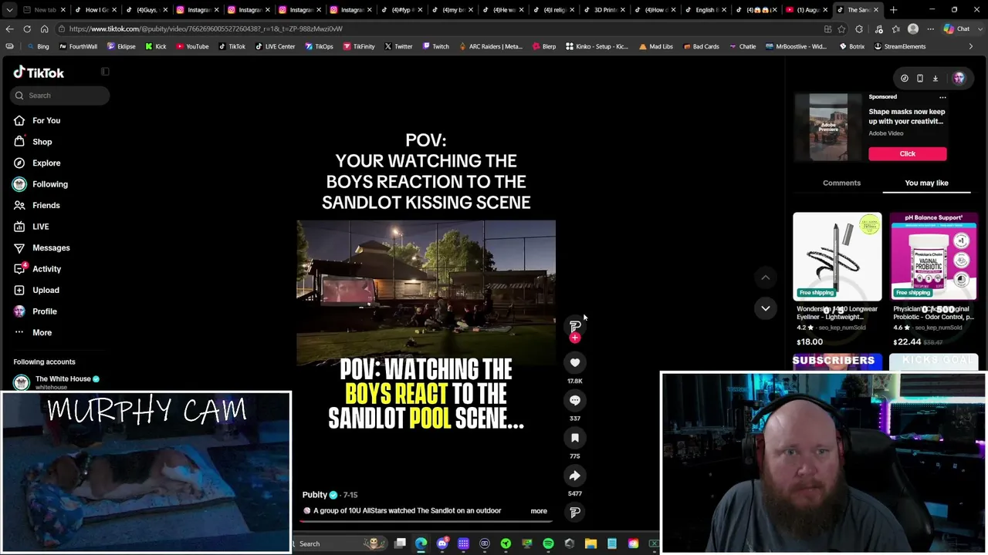Click the "$22.44" probiotic price
Image resolution: width=988 pixels, height=555 pixels.
tap(907, 341)
